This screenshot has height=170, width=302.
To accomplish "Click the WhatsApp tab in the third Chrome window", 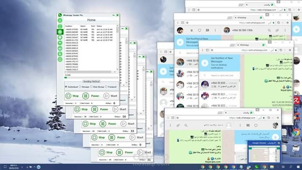I will [x=250, y=45].
